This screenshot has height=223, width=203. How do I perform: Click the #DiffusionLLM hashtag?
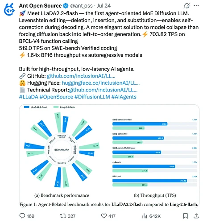pyautogui.click(x=92, y=97)
